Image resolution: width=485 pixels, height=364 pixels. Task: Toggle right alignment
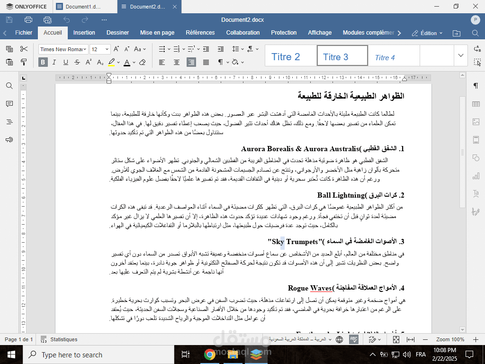(191, 62)
